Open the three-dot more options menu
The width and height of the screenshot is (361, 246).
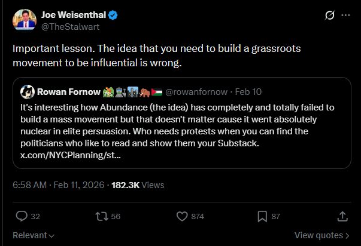[345, 15]
